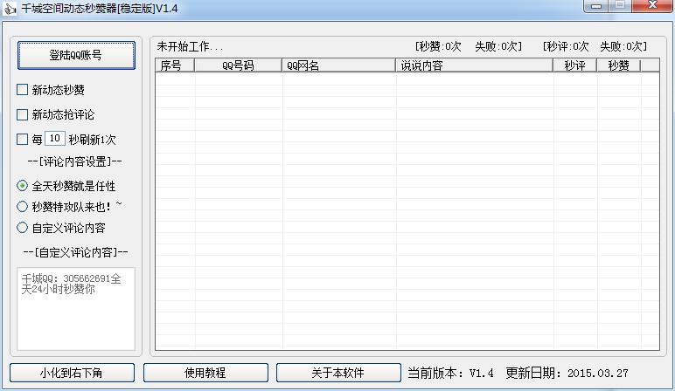
Task: Click the QQ网名 column header
Action: tap(338, 65)
